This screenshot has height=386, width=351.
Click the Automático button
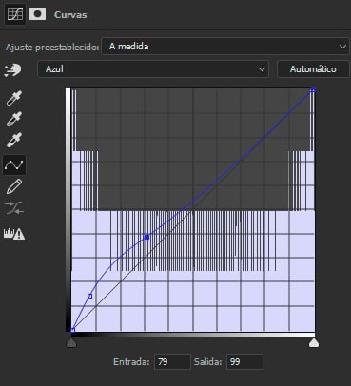point(313,69)
